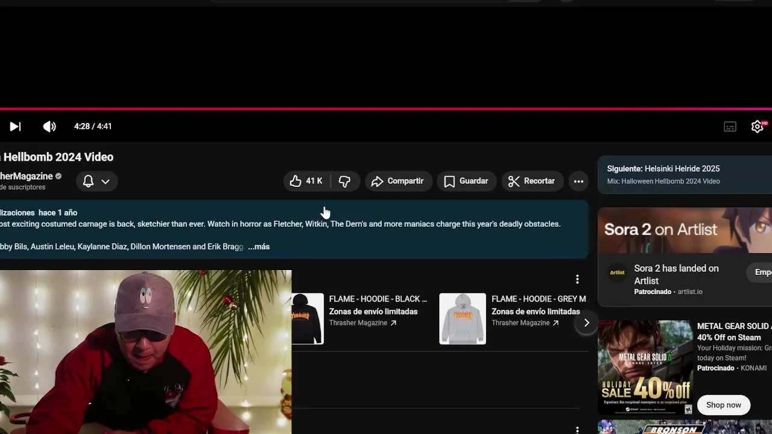Mute the video with the speaker icon

click(x=49, y=127)
